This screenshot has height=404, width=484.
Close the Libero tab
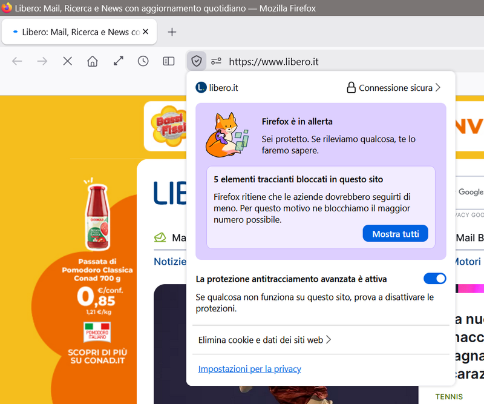pyautogui.click(x=146, y=31)
